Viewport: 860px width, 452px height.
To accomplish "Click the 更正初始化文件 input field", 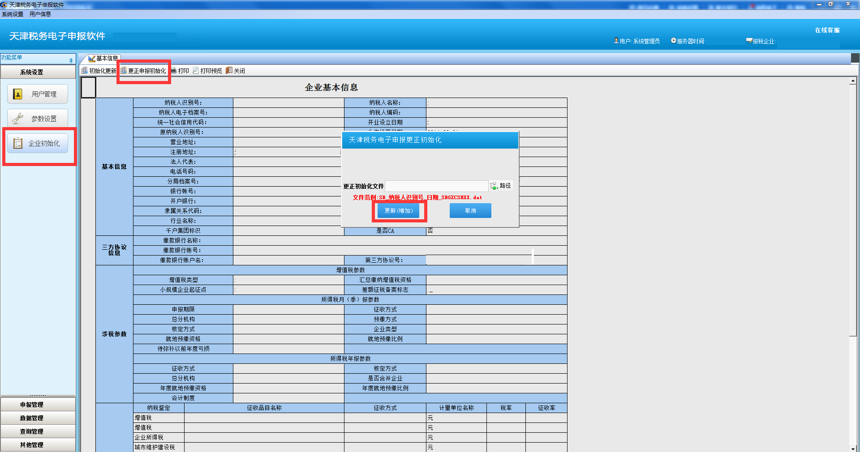I will (x=436, y=186).
